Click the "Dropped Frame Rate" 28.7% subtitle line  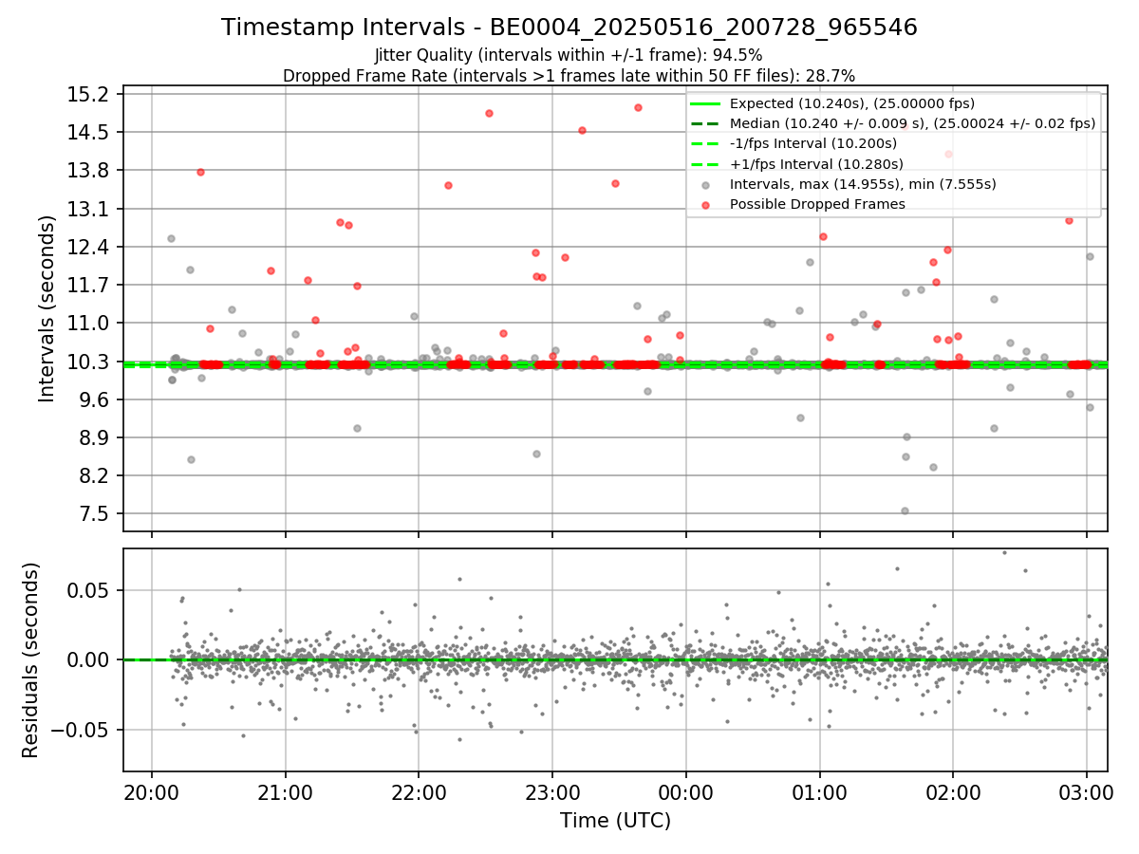569,75
